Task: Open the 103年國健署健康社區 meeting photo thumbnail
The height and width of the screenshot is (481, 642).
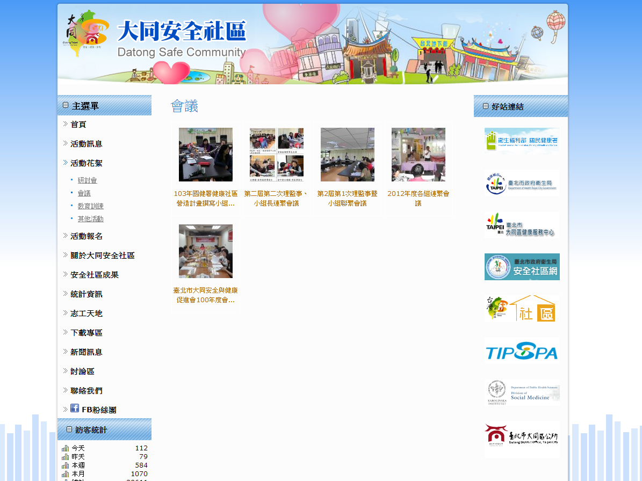Action: point(206,155)
